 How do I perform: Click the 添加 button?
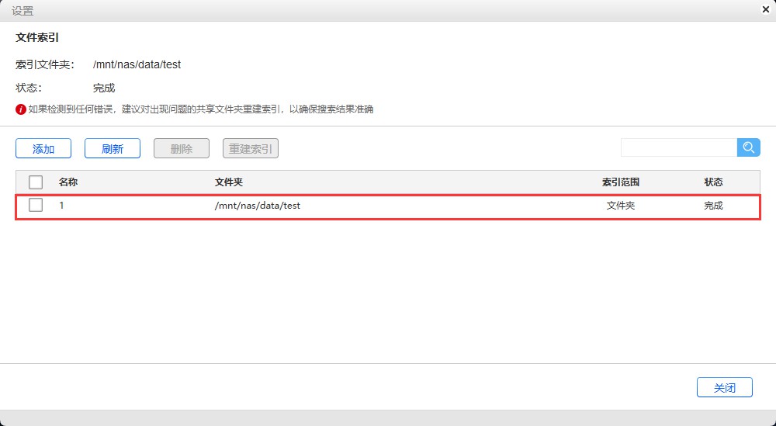[43, 149]
